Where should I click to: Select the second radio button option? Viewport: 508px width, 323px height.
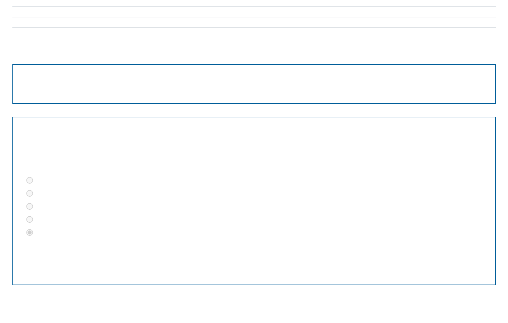coord(29,193)
